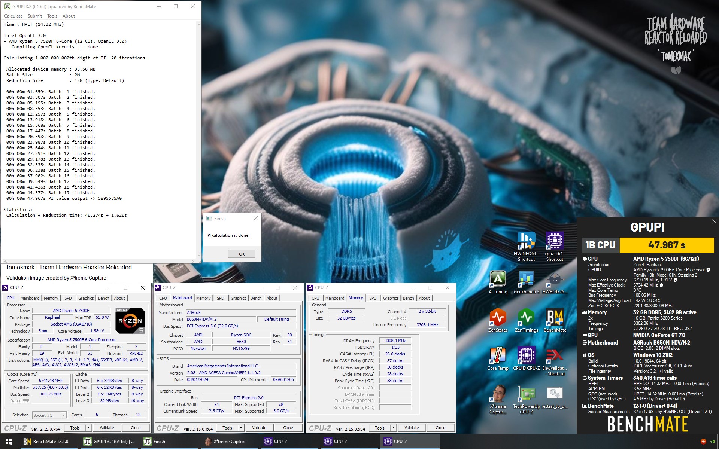Open the cpuz_x64 desktop shortcut
The width and height of the screenshot is (719, 449).
[x=555, y=246]
